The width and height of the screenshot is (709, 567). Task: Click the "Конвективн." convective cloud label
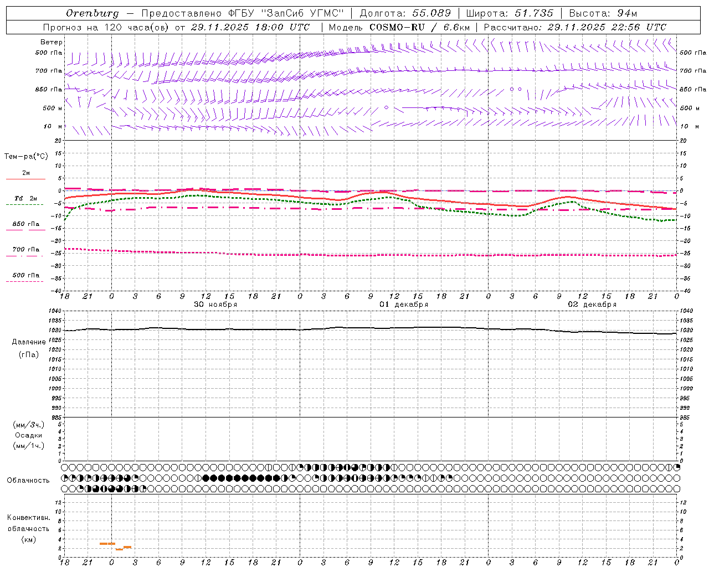pyautogui.click(x=29, y=518)
